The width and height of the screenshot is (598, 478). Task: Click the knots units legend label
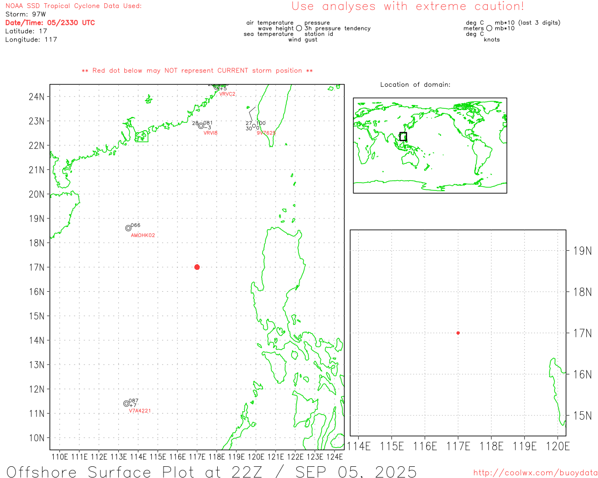click(x=492, y=40)
